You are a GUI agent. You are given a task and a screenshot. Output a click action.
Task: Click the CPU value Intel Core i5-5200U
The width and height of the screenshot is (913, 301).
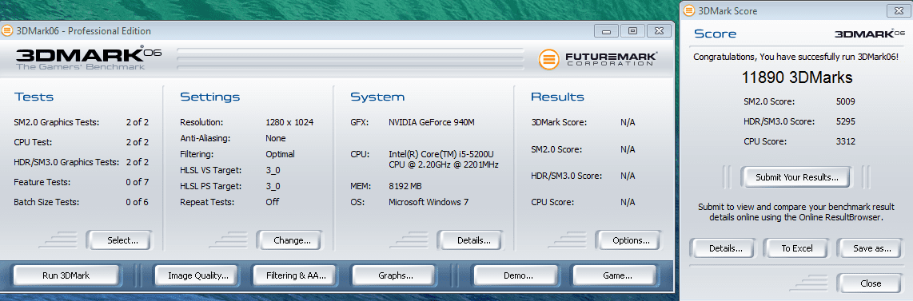pyautogui.click(x=443, y=159)
